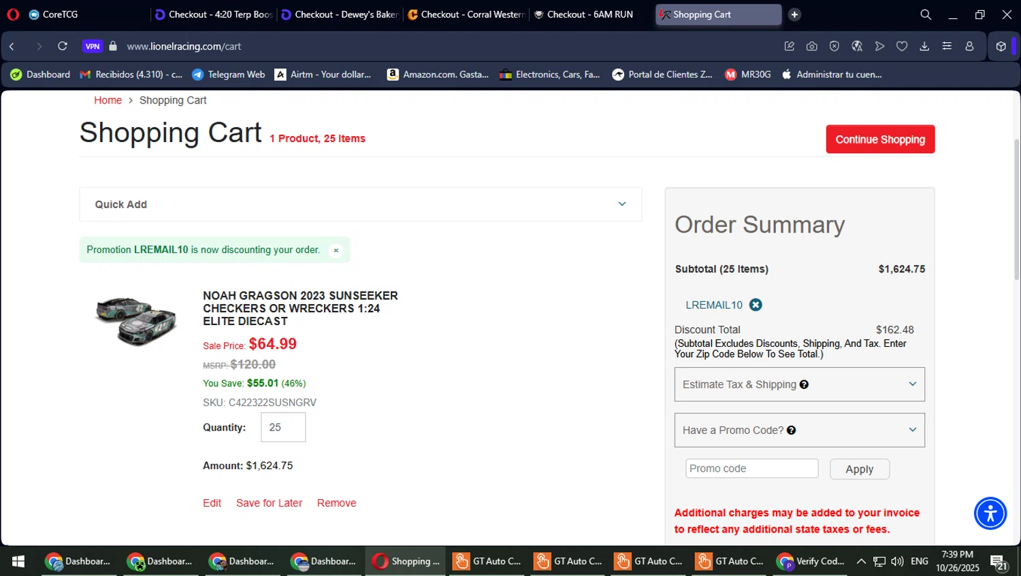This screenshot has height=576, width=1021.
Task: Expand Have a Promo Code dropdown
Action: point(800,430)
